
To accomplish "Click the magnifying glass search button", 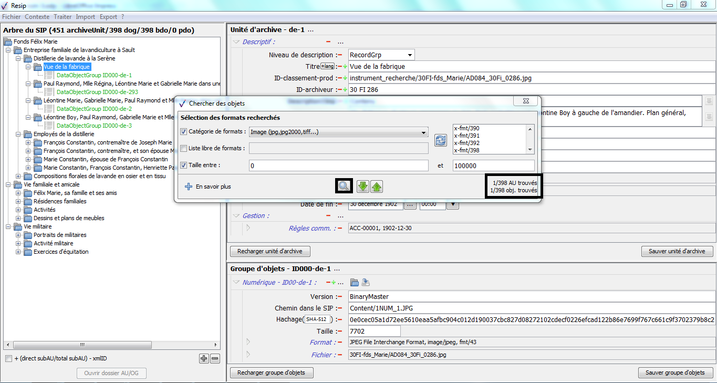I will pos(344,186).
